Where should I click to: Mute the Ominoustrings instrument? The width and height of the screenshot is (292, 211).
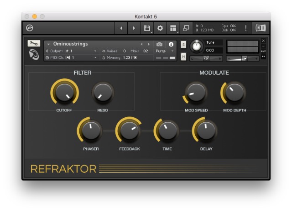pyautogui.click(x=183, y=57)
